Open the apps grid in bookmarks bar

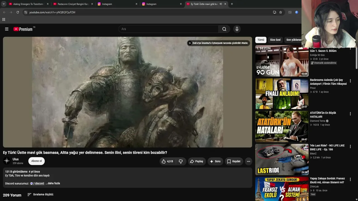[4, 20]
